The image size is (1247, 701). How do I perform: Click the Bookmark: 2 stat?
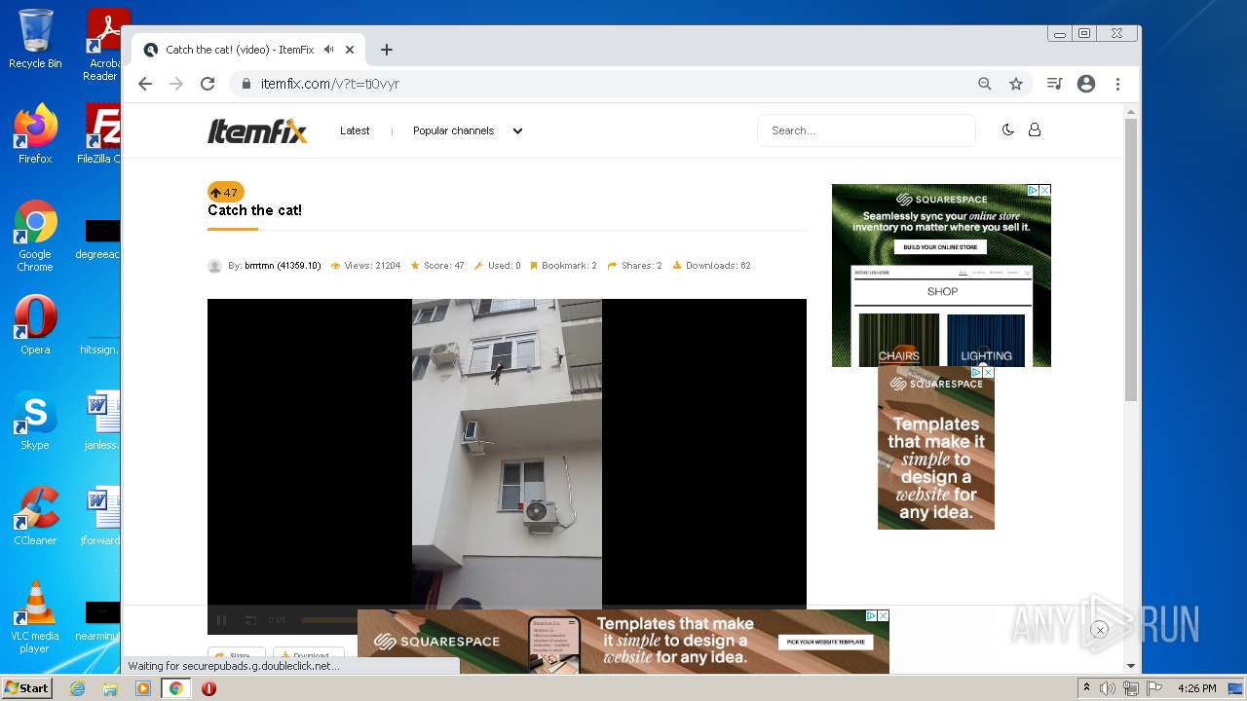coord(563,266)
